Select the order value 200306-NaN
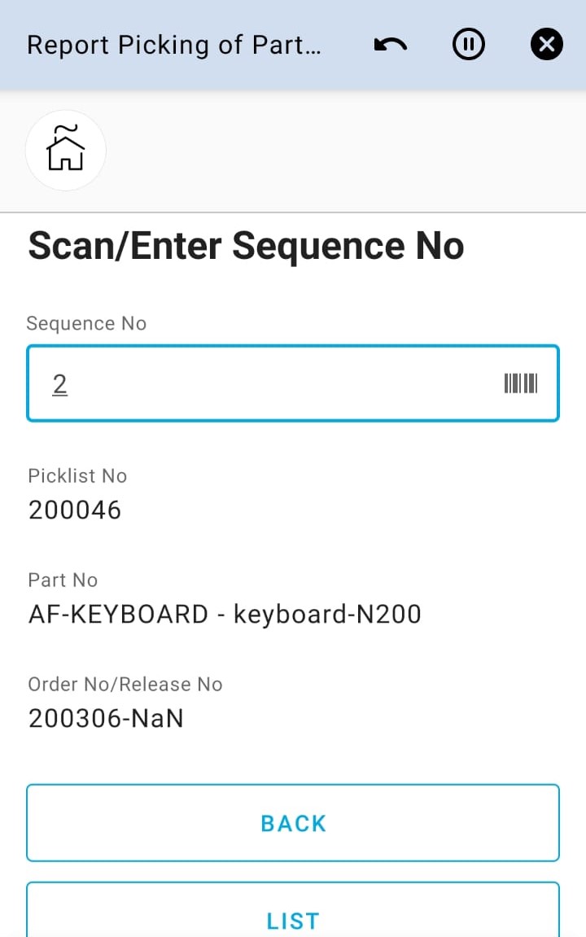Viewport: 586px width, 937px height. pos(106,719)
